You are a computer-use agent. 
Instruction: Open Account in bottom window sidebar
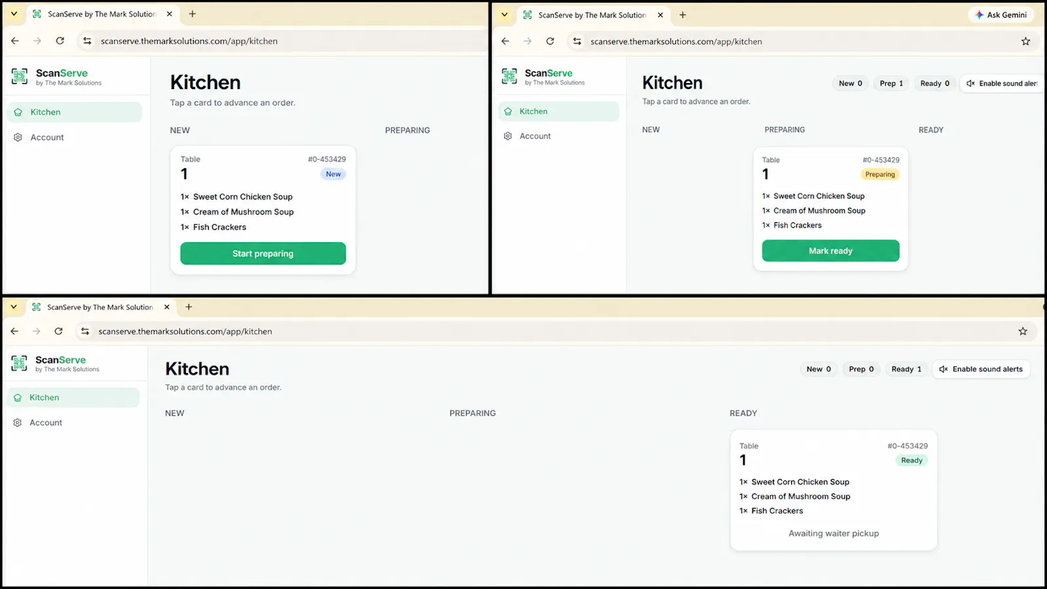(73, 423)
